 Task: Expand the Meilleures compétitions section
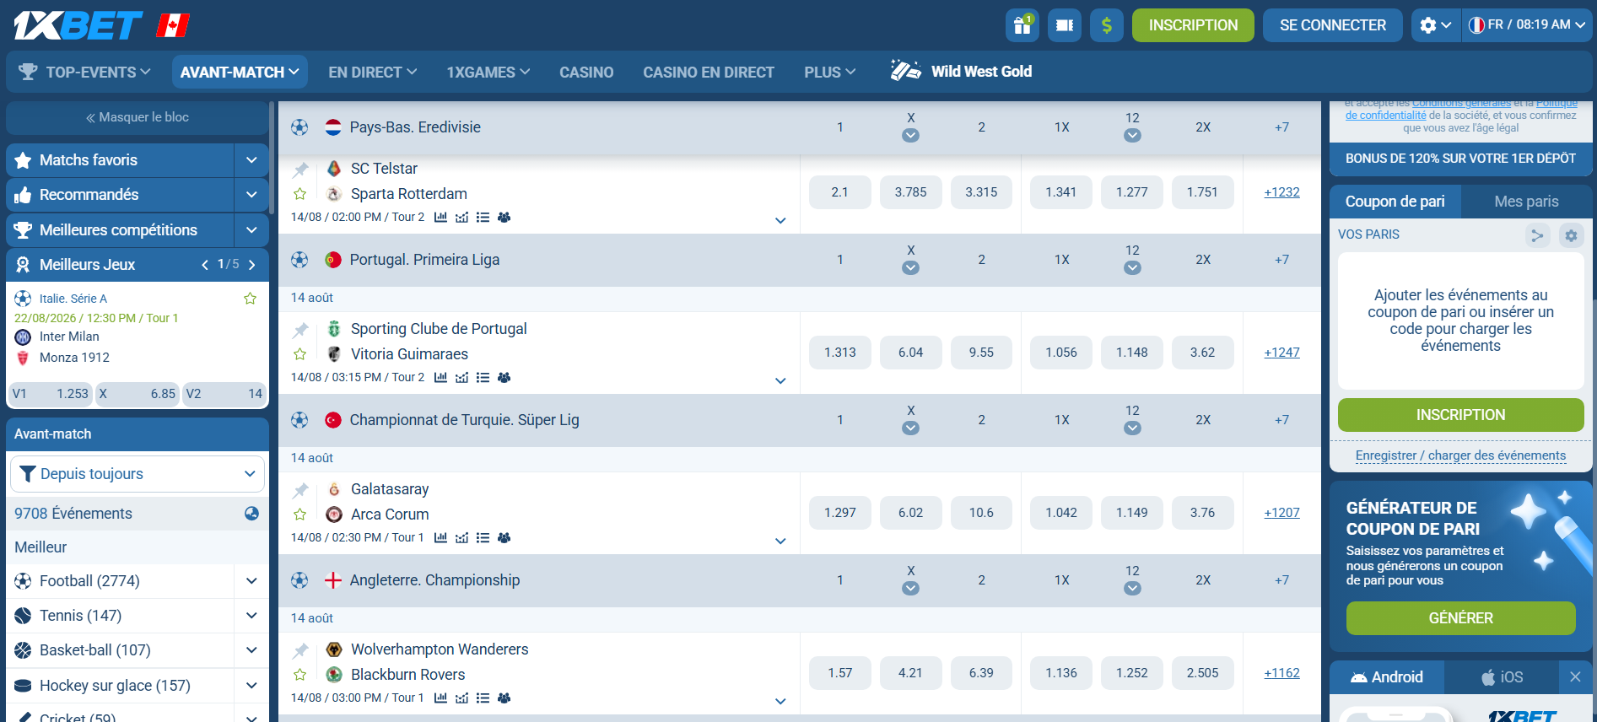(251, 230)
